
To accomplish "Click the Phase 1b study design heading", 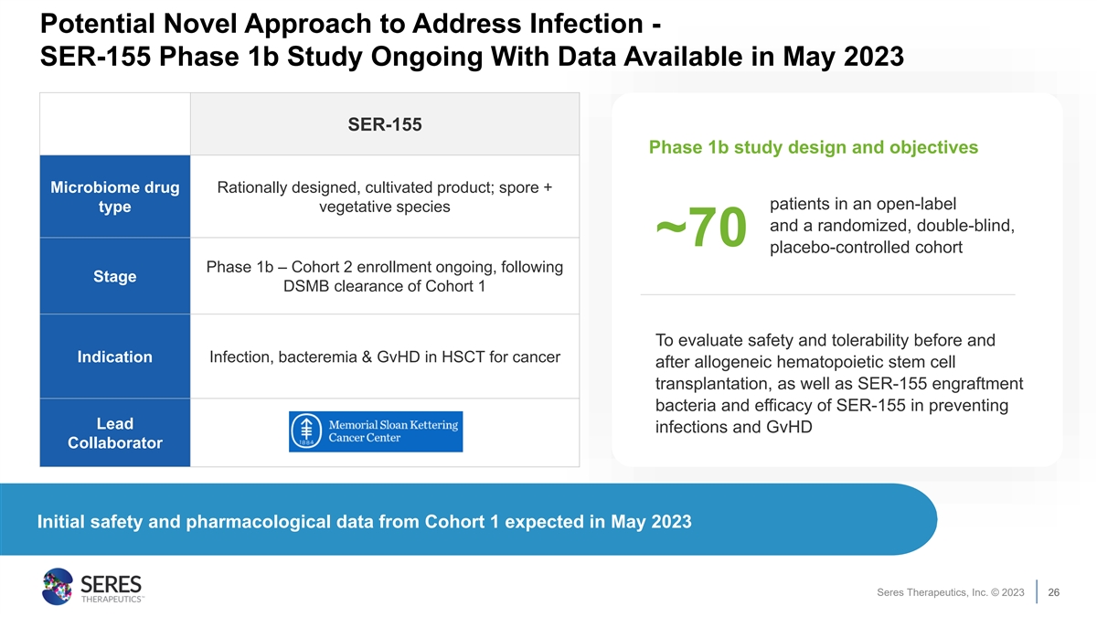I will (813, 147).
